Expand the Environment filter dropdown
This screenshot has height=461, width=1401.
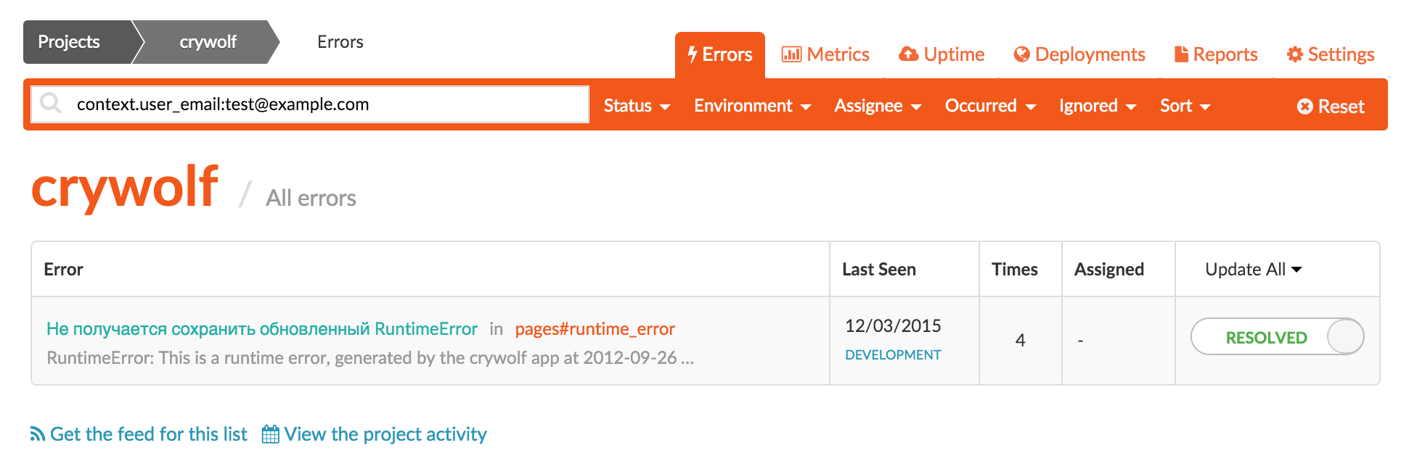(x=752, y=106)
